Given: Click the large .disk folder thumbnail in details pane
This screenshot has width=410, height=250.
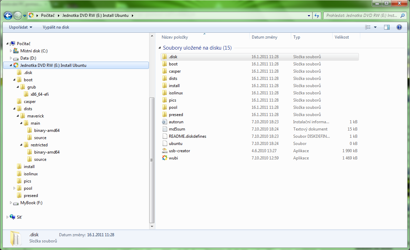Looking at the screenshot, I should pyautogui.click(x=16, y=238).
